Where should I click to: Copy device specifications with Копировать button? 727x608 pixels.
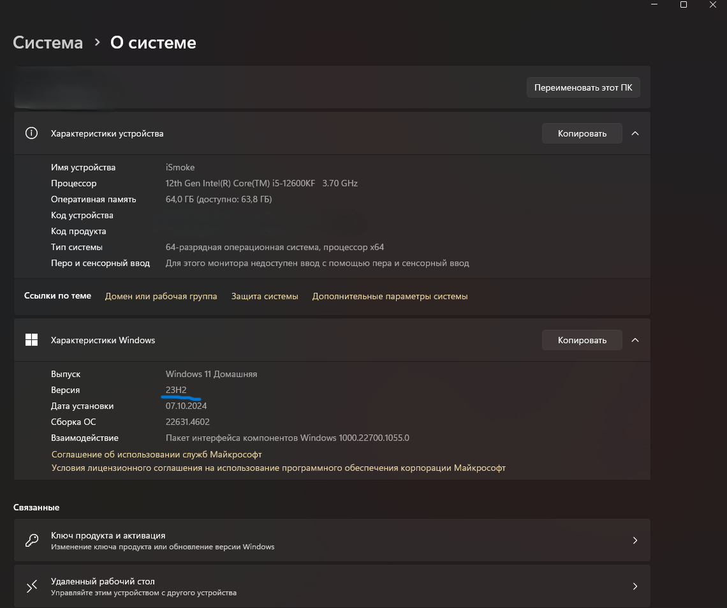click(582, 133)
